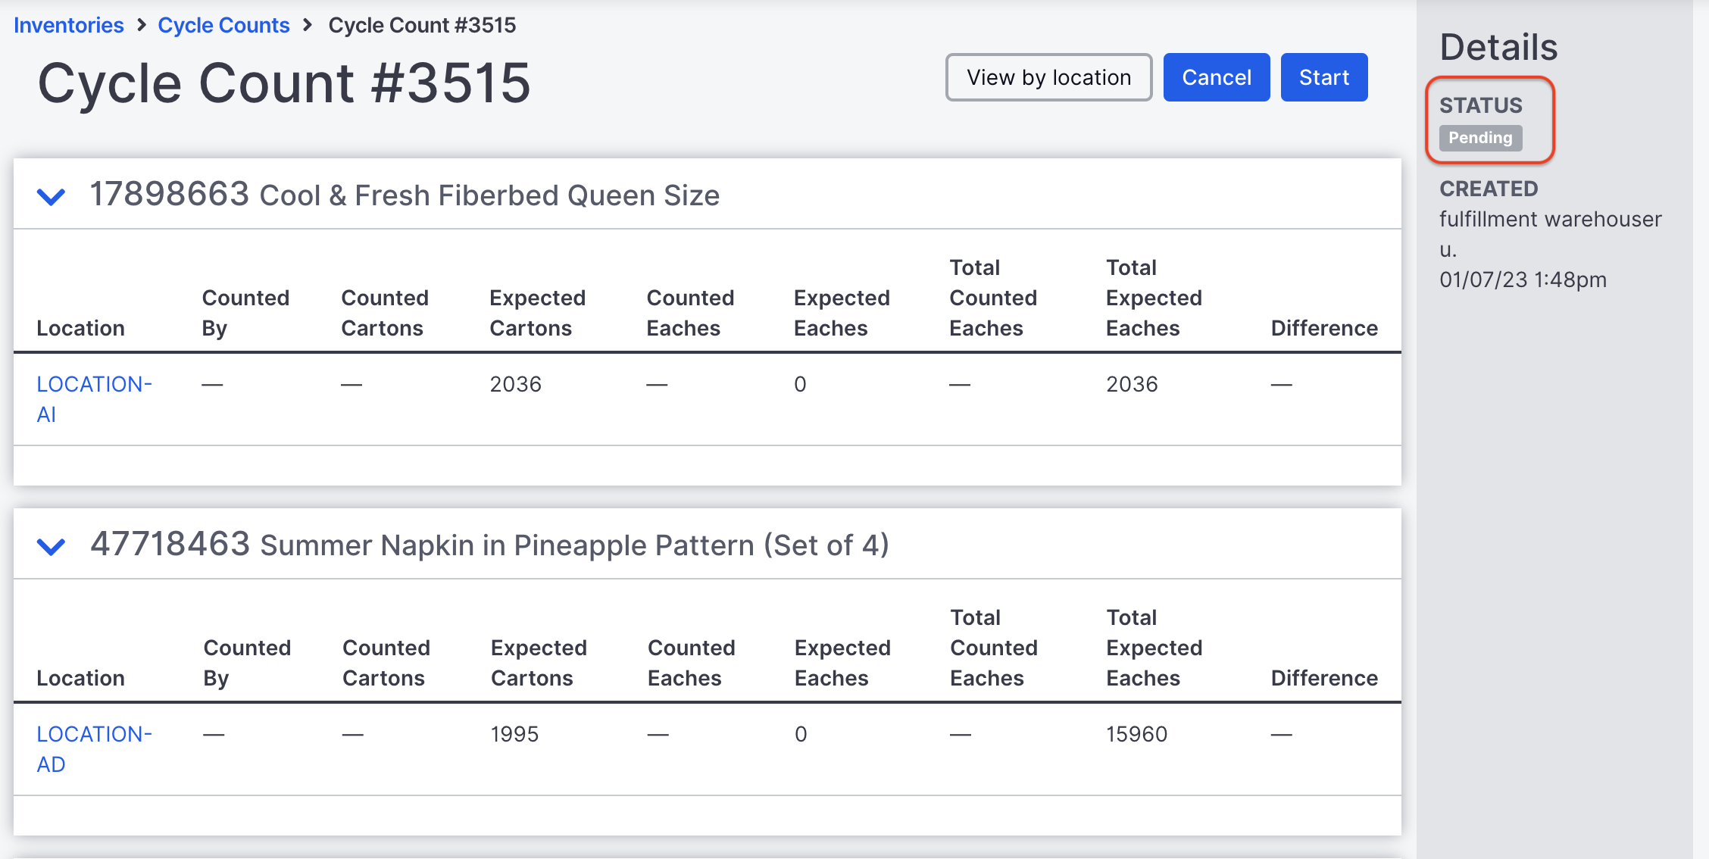
Task: Click the Total Expected Eaches value 2036
Action: [1132, 384]
